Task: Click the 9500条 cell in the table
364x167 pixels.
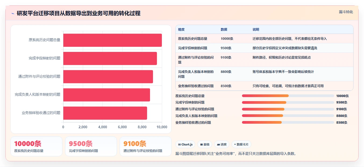Action: tap(226, 48)
